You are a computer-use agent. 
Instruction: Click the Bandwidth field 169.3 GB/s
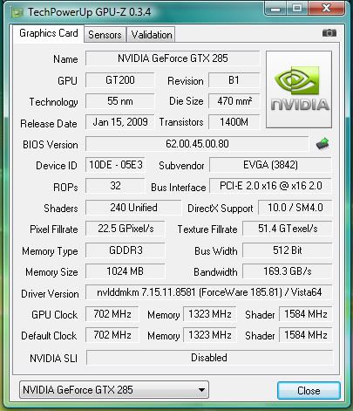(x=287, y=271)
